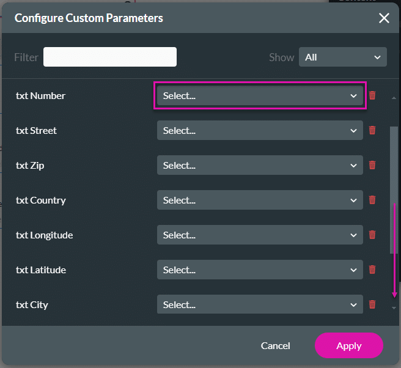This screenshot has height=368, width=401.
Task: Click the txt Latitude label
Action: (x=41, y=270)
